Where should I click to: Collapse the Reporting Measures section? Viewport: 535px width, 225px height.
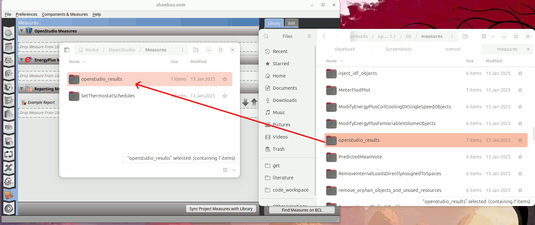(22, 89)
